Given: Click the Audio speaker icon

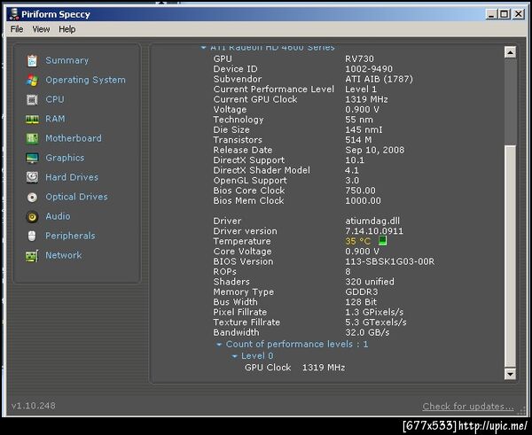Looking at the screenshot, I should click(x=32, y=217).
